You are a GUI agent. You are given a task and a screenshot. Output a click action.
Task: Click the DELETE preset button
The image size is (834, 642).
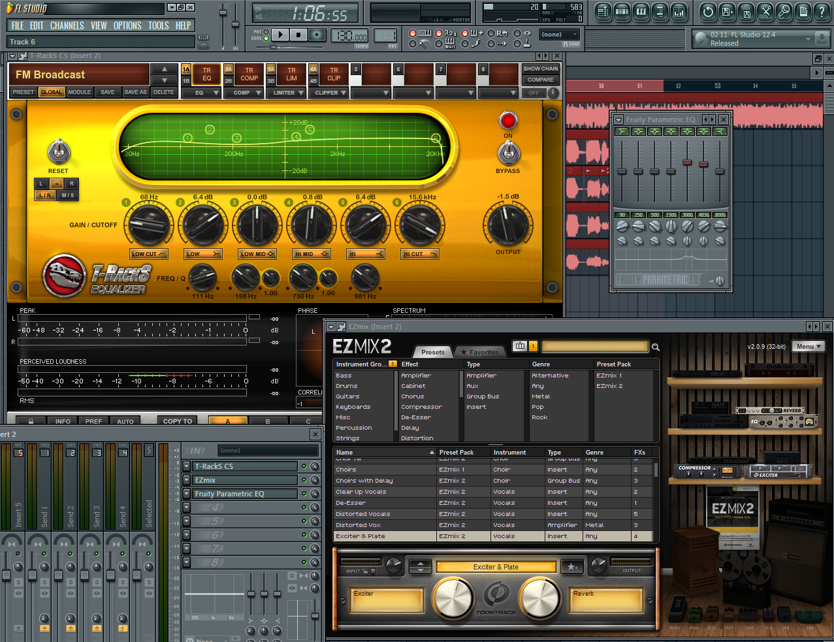pyautogui.click(x=163, y=92)
